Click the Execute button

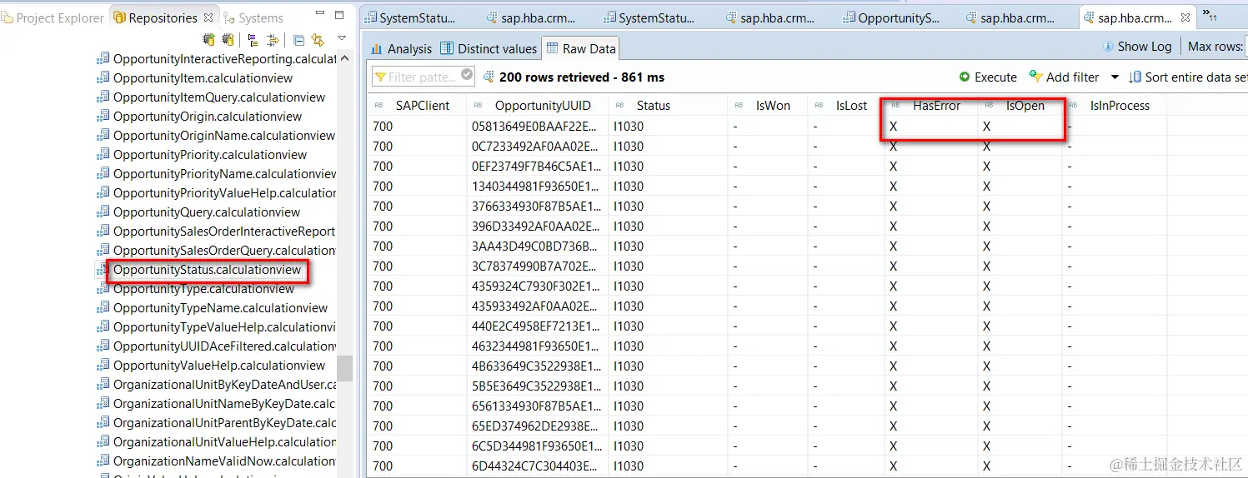point(988,77)
